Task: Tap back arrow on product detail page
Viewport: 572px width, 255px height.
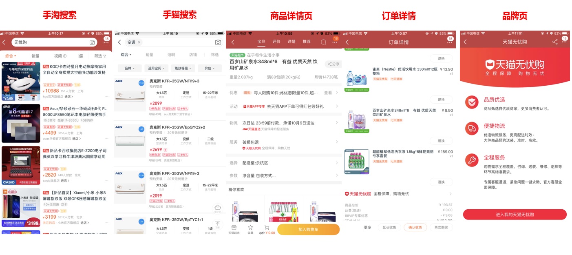Action: (x=232, y=42)
